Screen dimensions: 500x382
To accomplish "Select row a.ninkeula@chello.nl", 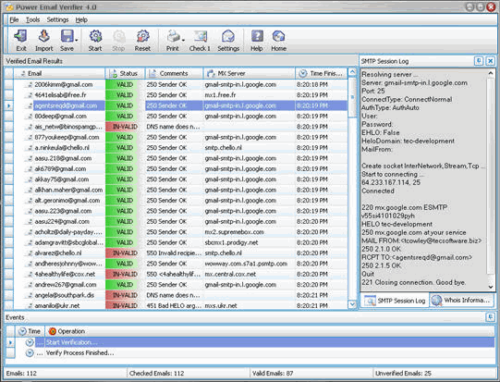I will click(x=180, y=148).
